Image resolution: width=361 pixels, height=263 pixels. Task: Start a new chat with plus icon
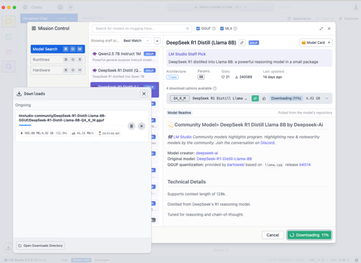coord(70,7)
